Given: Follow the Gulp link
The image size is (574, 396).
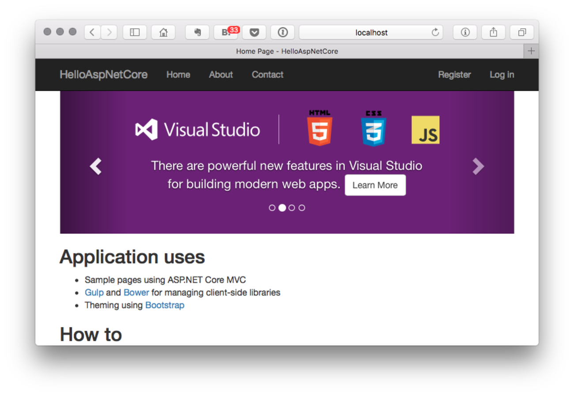Looking at the screenshot, I should click(94, 293).
